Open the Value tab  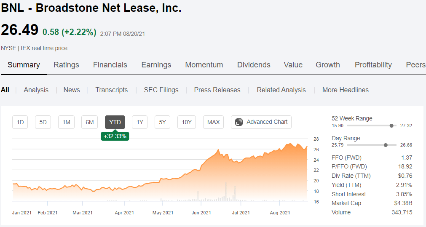pyautogui.click(x=293, y=65)
